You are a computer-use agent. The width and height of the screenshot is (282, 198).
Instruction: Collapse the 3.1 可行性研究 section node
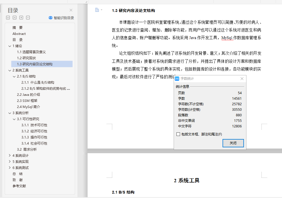coord(14,119)
